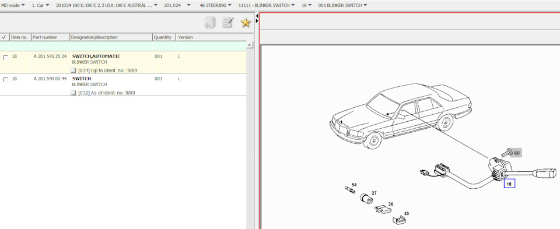This screenshot has width=560, height=229.
Task: Click part number A 201 545 25 24
Action: [50, 57]
